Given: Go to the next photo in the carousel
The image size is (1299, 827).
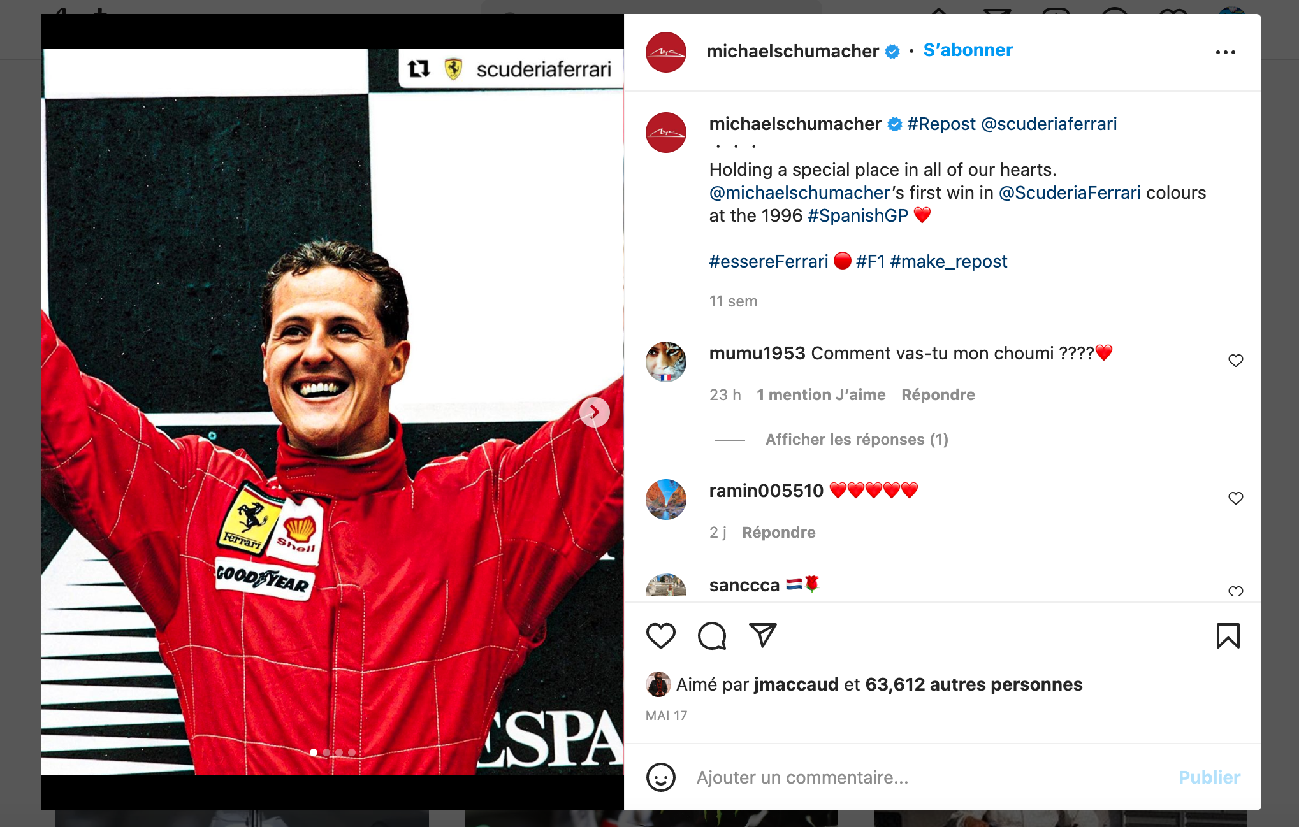Looking at the screenshot, I should (594, 412).
